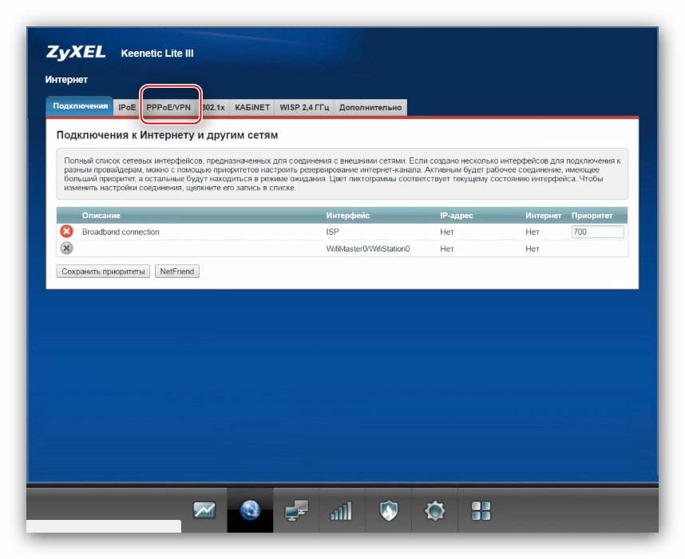Open the Security shield icon
Screen dimensions: 685x559
388,510
